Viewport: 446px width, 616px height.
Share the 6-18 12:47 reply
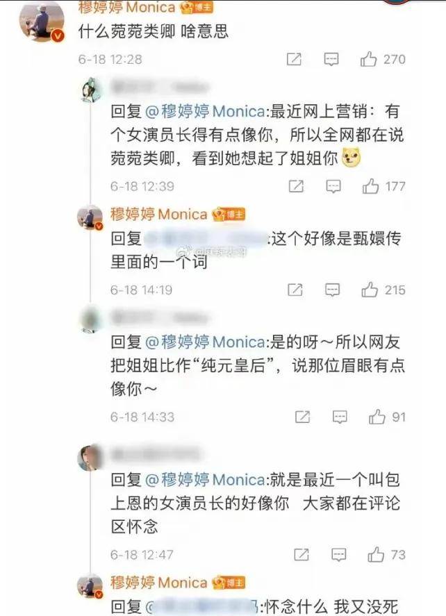coord(302,555)
